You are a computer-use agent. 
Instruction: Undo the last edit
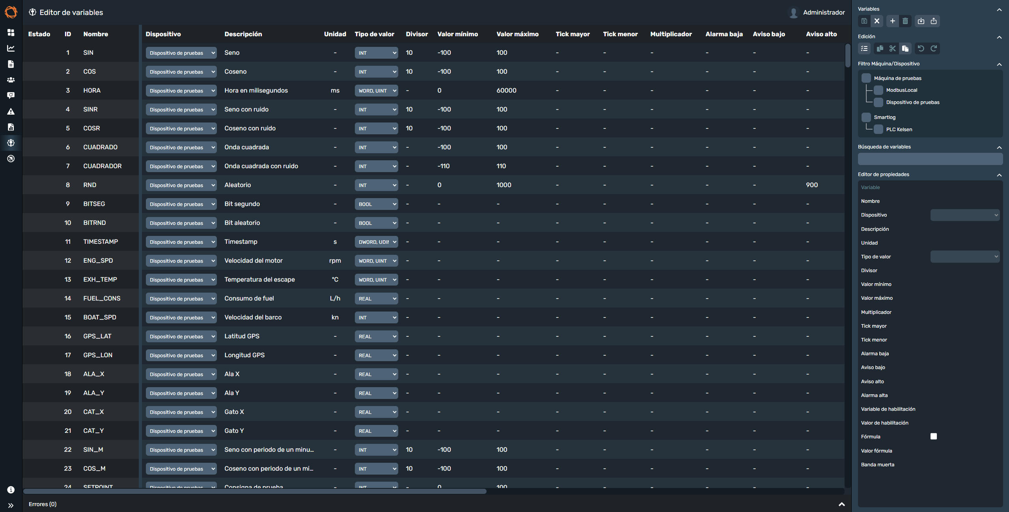[921, 48]
